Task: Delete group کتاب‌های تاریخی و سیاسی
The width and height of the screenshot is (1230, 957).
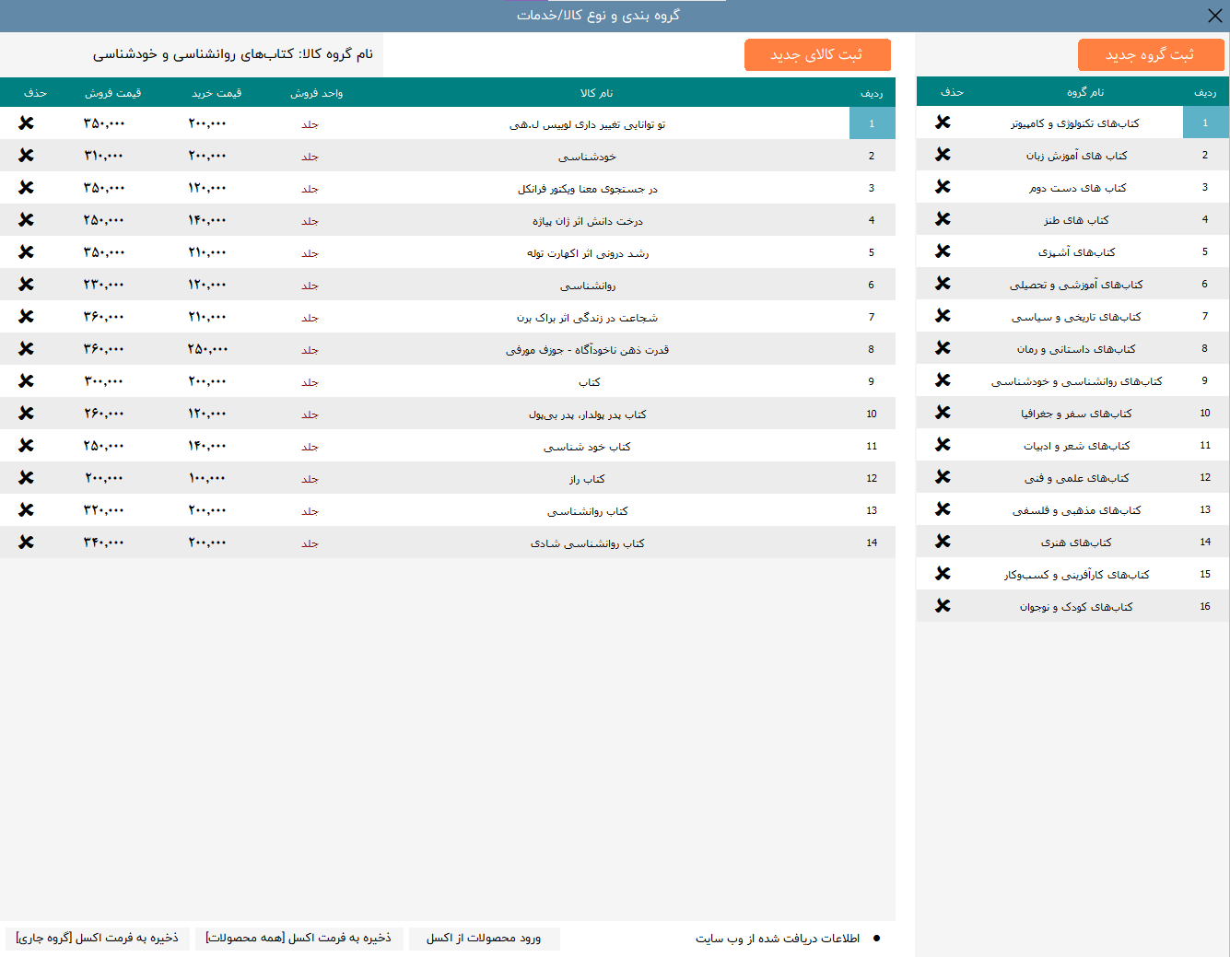Action: click(x=943, y=316)
